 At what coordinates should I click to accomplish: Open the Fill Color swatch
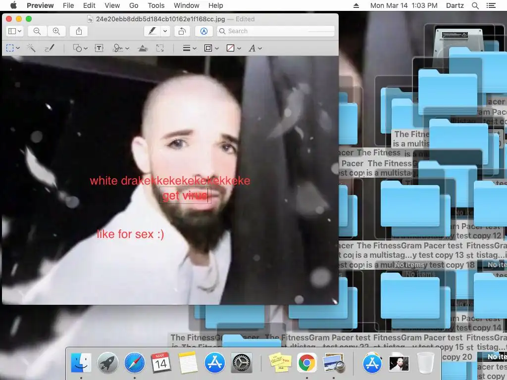click(x=231, y=48)
